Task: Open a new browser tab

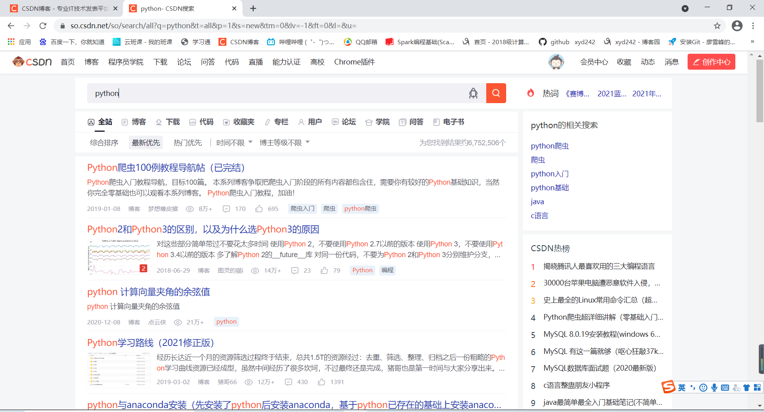Action: click(x=253, y=8)
